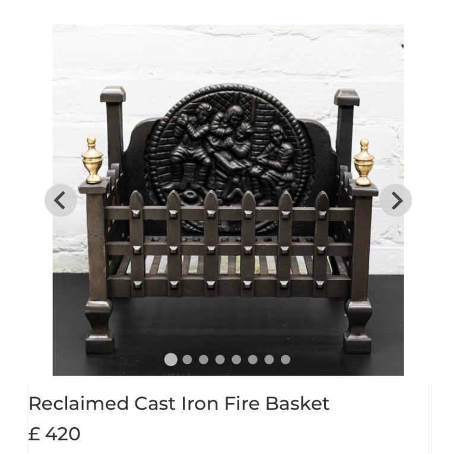Viewport: 456px width, 454px height.
Task: Select the first carousel dot
Action: point(171,360)
